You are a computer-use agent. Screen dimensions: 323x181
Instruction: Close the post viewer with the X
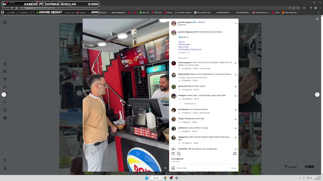[x=317, y=19]
